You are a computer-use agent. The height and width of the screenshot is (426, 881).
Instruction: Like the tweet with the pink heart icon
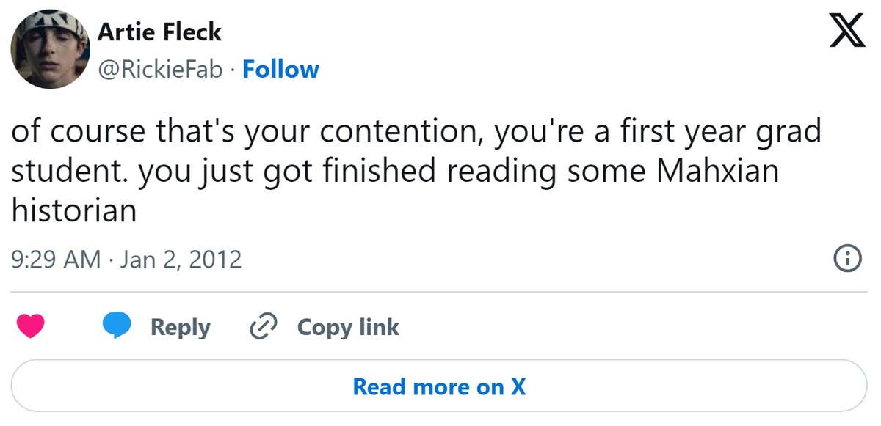coord(31,326)
